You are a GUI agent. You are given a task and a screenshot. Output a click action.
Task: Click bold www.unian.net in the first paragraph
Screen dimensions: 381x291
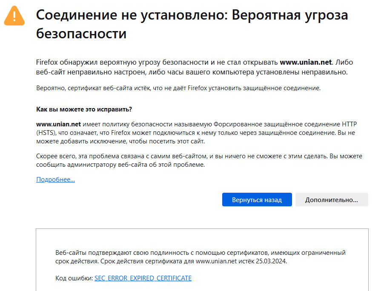coord(306,62)
